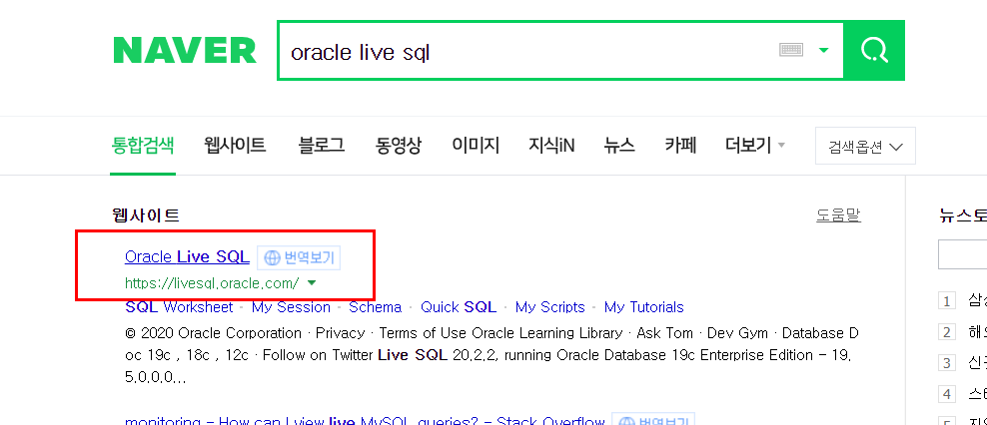Open the SQL Worksheet sublink

179,307
